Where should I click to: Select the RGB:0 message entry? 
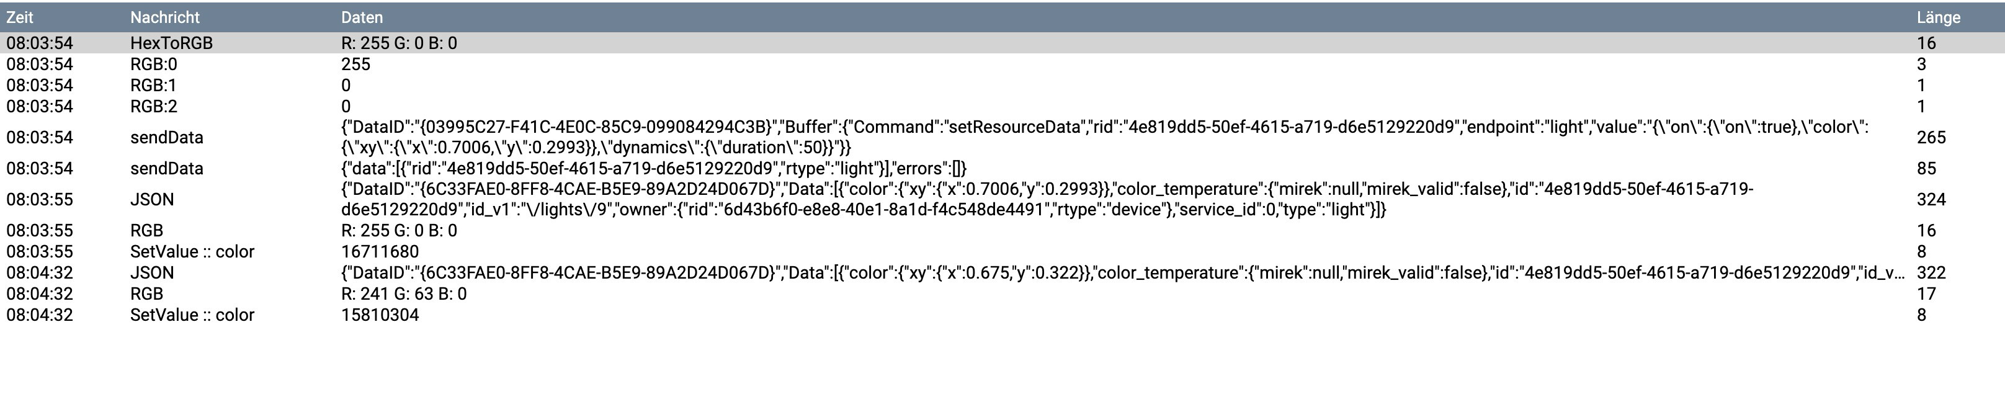pyautogui.click(x=153, y=65)
